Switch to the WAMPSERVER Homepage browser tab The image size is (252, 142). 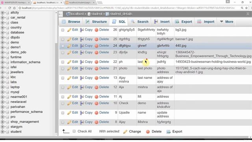(15, 3)
